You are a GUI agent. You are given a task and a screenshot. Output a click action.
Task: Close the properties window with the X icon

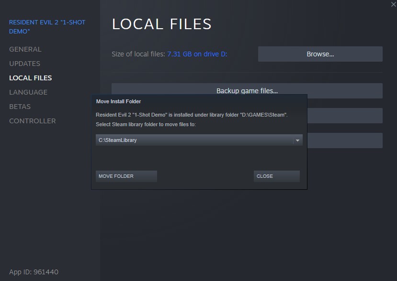pos(394,4)
